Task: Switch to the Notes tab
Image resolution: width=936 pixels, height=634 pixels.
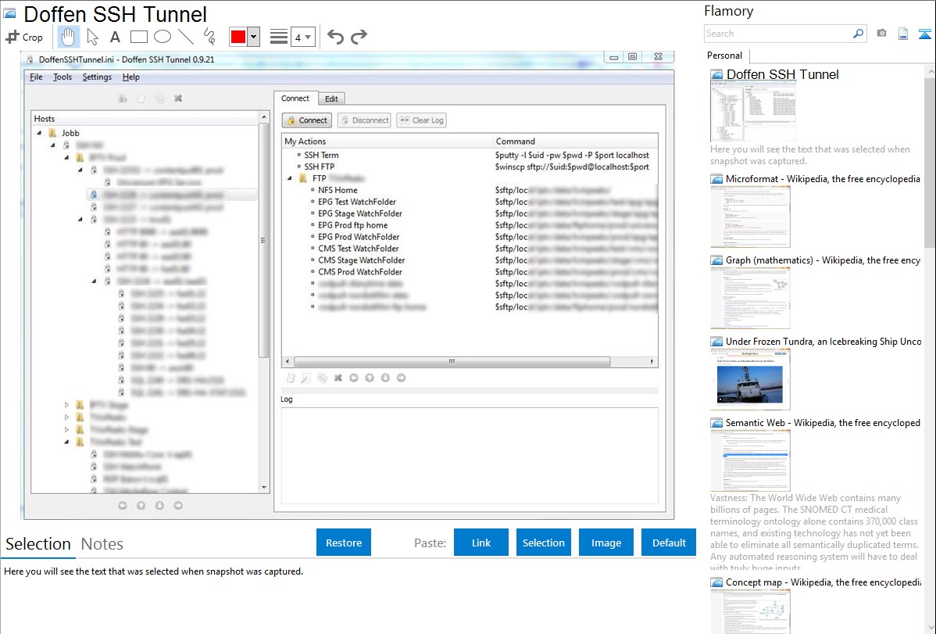Action: pos(102,544)
